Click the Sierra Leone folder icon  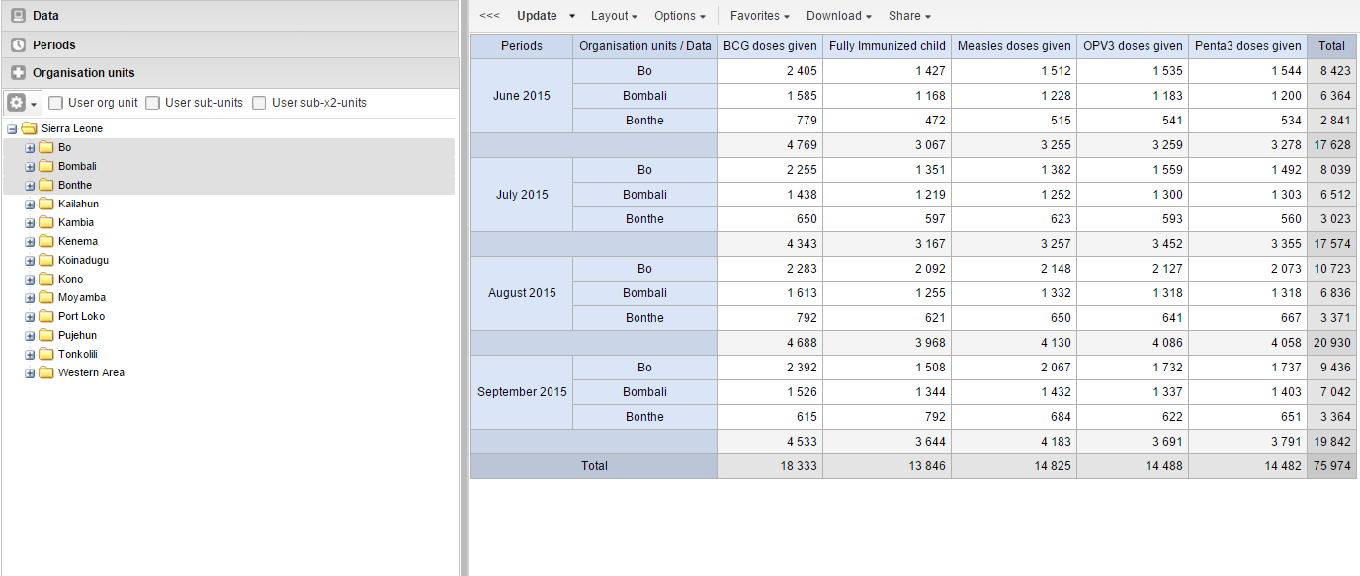tap(29, 128)
